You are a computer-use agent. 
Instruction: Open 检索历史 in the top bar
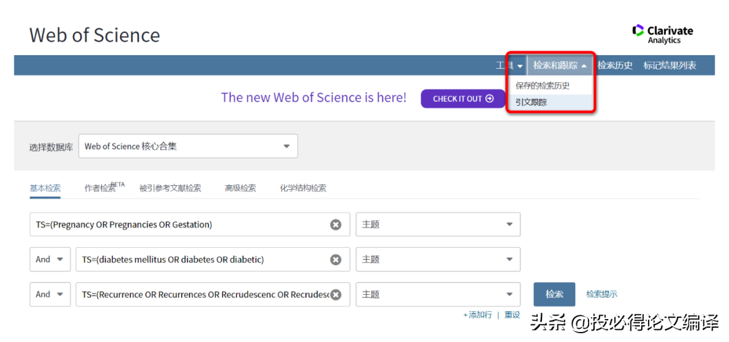615,65
